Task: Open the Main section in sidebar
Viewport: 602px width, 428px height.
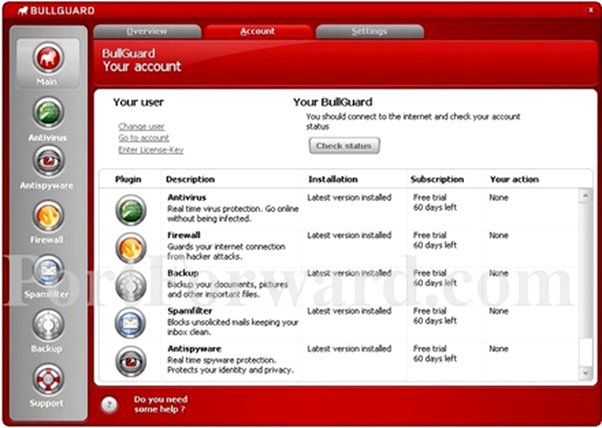Action: (48, 63)
